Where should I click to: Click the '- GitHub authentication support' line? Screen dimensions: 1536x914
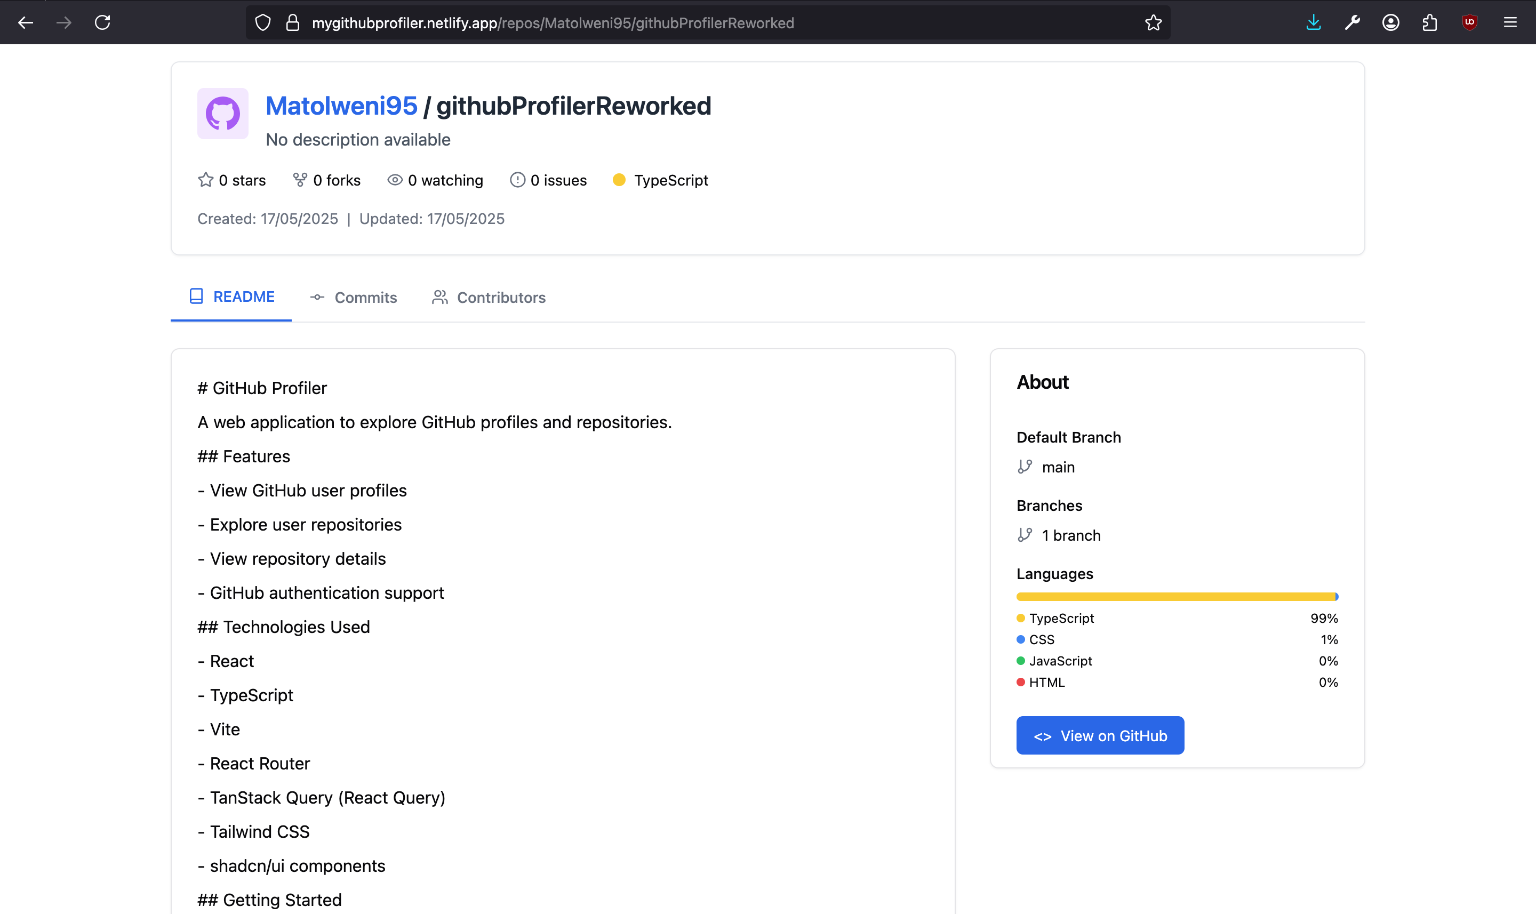pyautogui.click(x=320, y=592)
